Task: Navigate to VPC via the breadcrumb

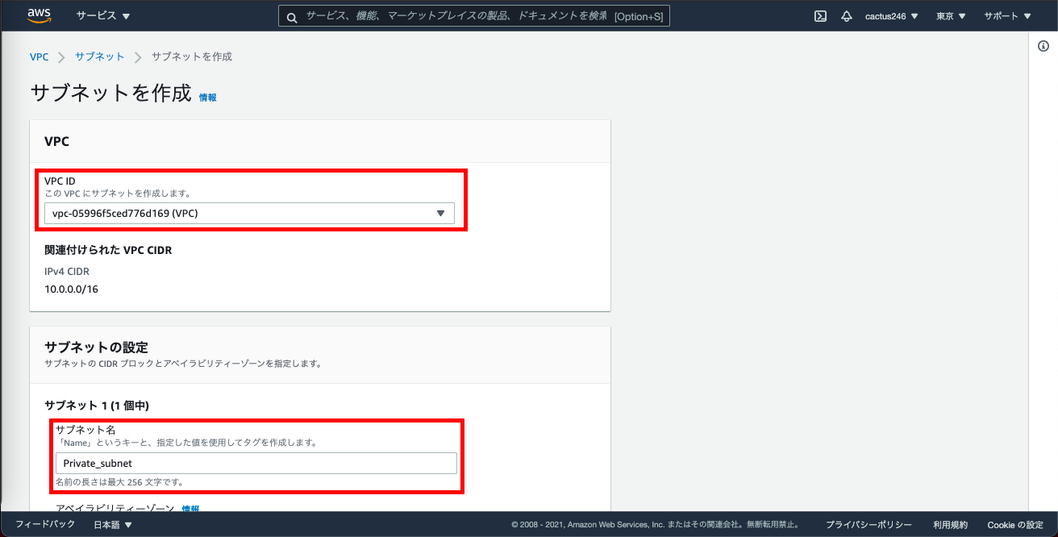Action: (x=39, y=56)
